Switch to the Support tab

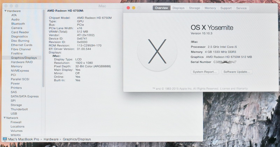point(226,8)
